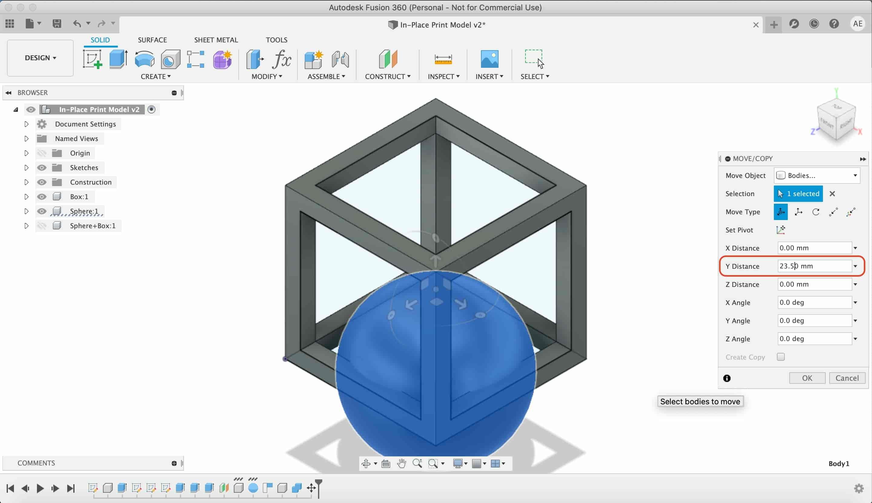Open the X Angle dropdown arrow
872x503 pixels.
855,302
